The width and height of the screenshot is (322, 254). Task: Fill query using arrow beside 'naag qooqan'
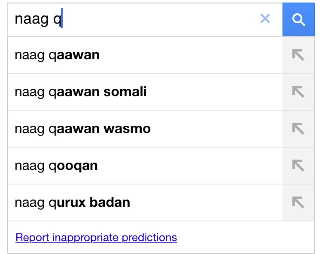tap(298, 166)
